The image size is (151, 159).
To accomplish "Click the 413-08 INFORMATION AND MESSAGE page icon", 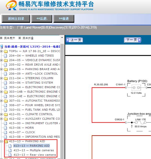I will tap(6, 137).
